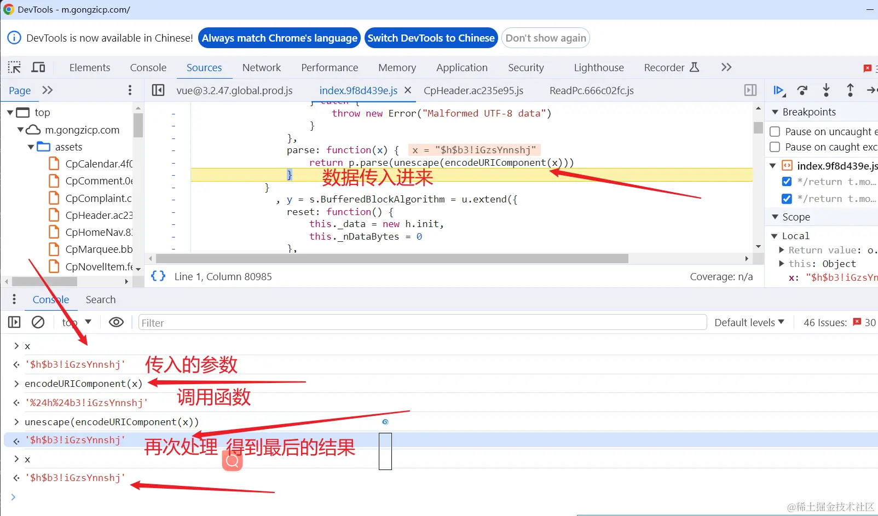Collapse the Local scope group
Viewport: 878px width, 516px height.
click(775, 236)
